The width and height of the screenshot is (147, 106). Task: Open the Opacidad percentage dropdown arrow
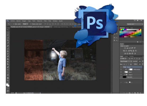tap(142, 61)
